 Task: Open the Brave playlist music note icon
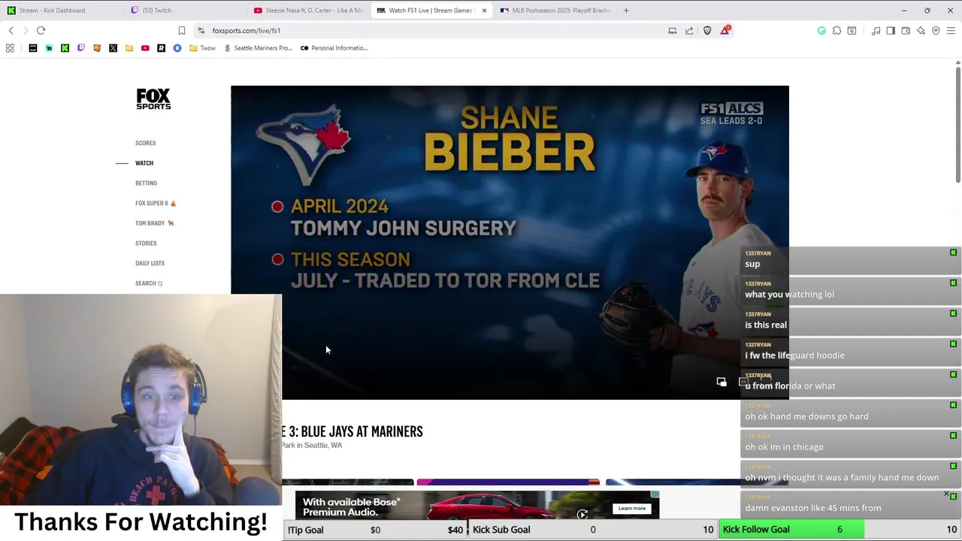tap(876, 31)
